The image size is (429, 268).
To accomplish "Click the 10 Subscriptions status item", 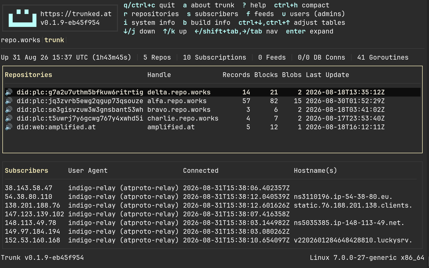I will pos(214,58).
